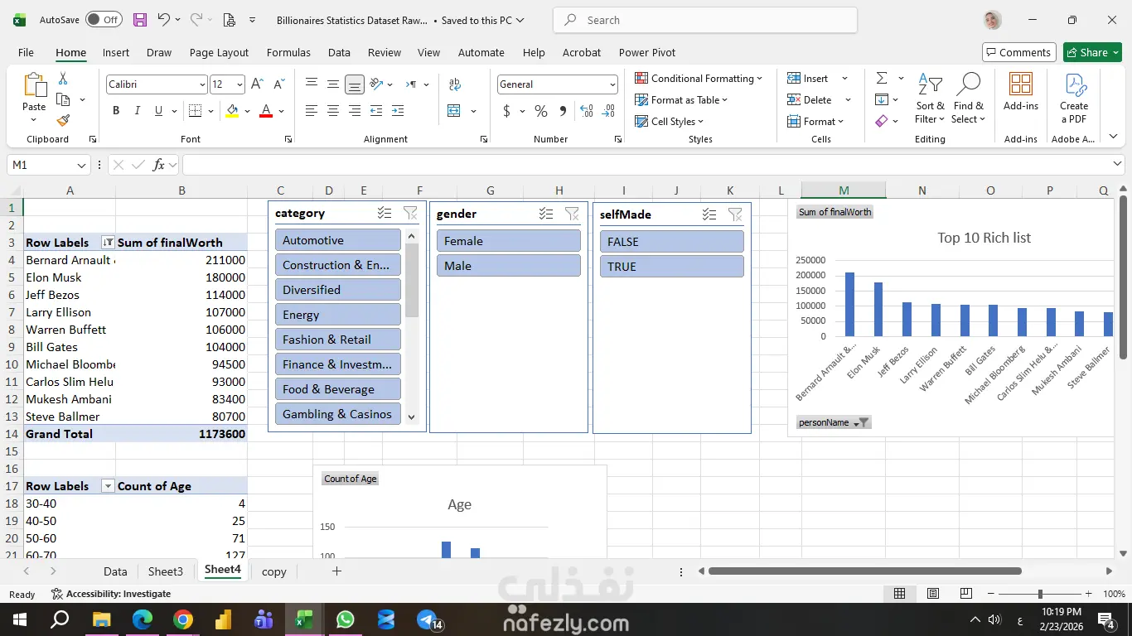1132x636 pixels.
Task: Expand the Conditional Formatting menu
Action: pos(699,79)
